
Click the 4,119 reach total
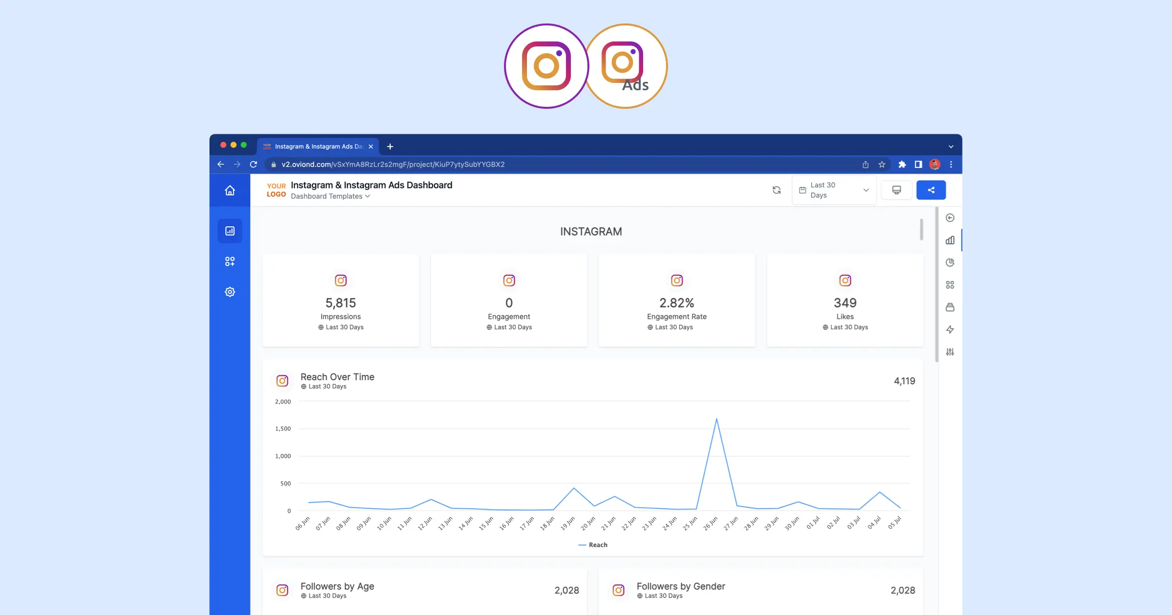coord(904,381)
